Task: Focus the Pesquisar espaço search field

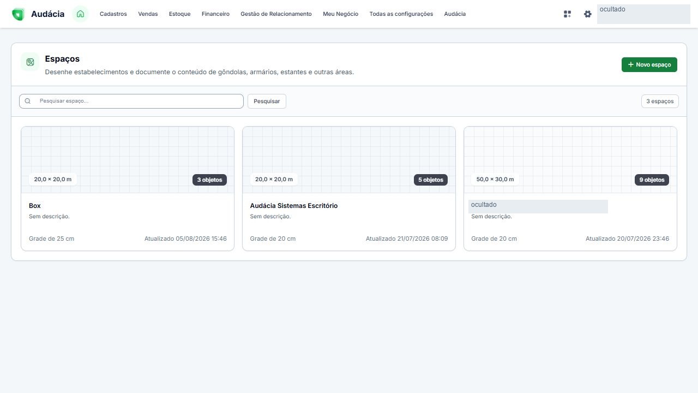Action: [131, 101]
